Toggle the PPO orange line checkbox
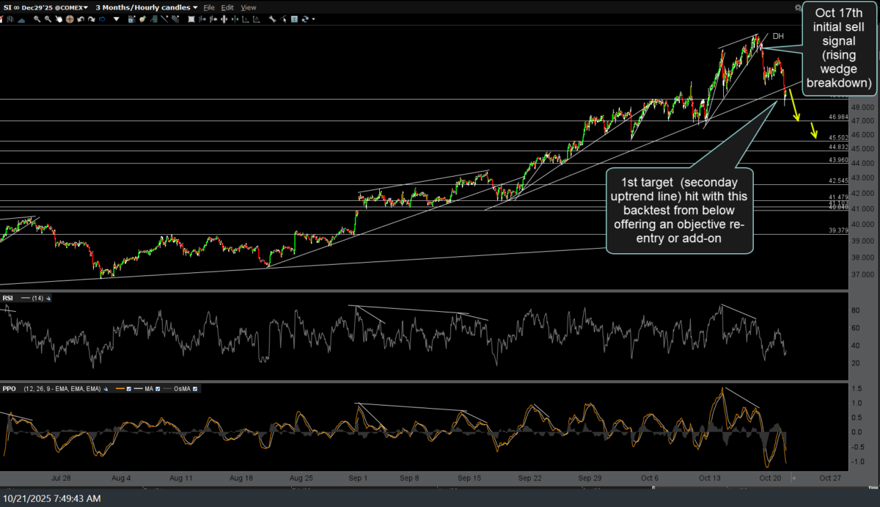Viewport: 880px width, 507px height. point(129,389)
